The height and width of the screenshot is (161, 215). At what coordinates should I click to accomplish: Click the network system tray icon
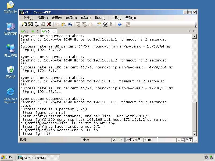pyautogui.click(x=212, y=157)
